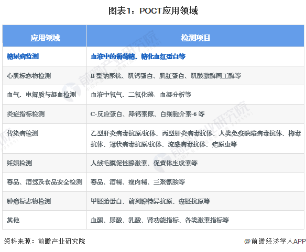The width and height of the screenshot is (306, 252).
Task: Click the cell starting with 人绒毛膜促性腺激素
Action: (195, 163)
